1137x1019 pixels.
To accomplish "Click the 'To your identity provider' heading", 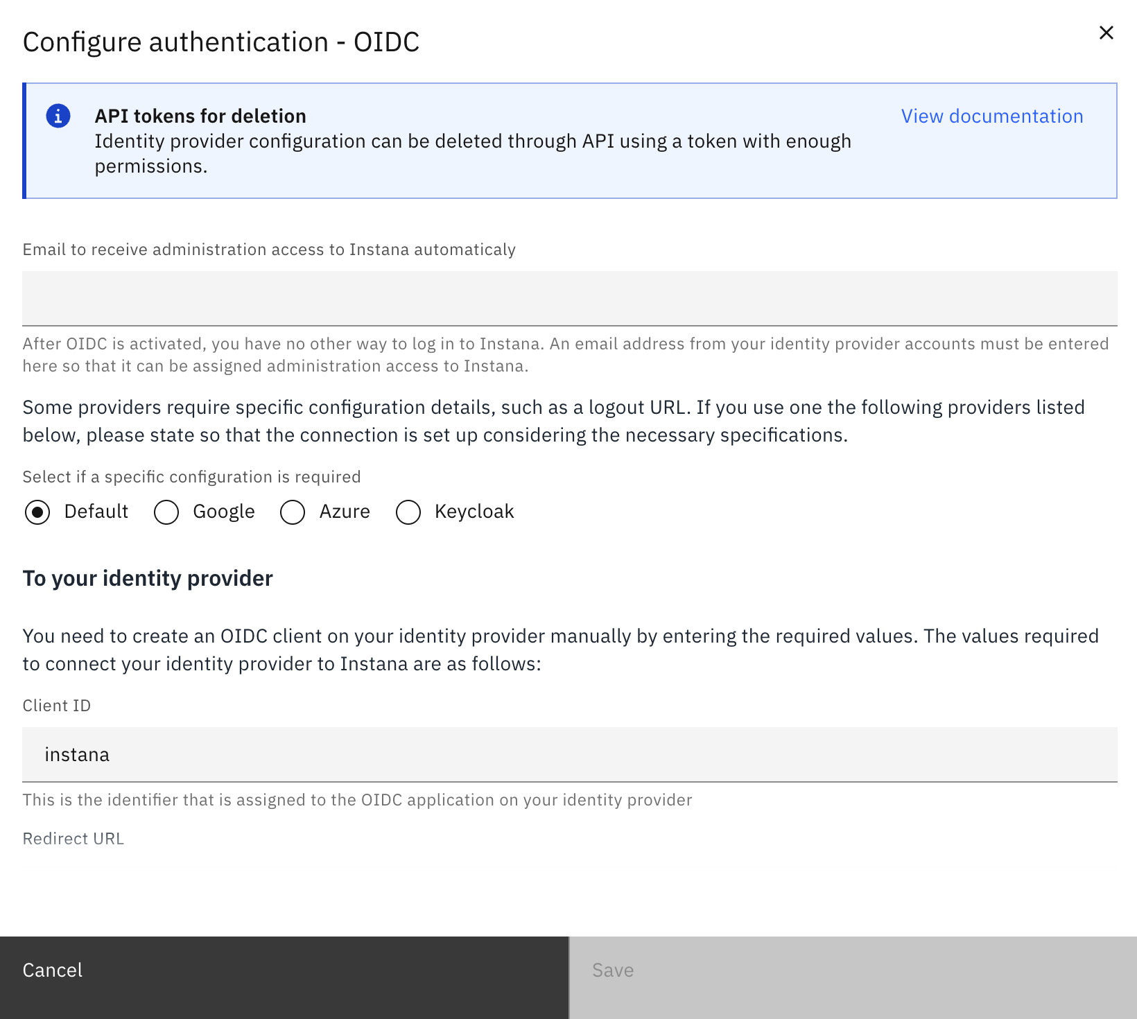I will click(x=148, y=578).
